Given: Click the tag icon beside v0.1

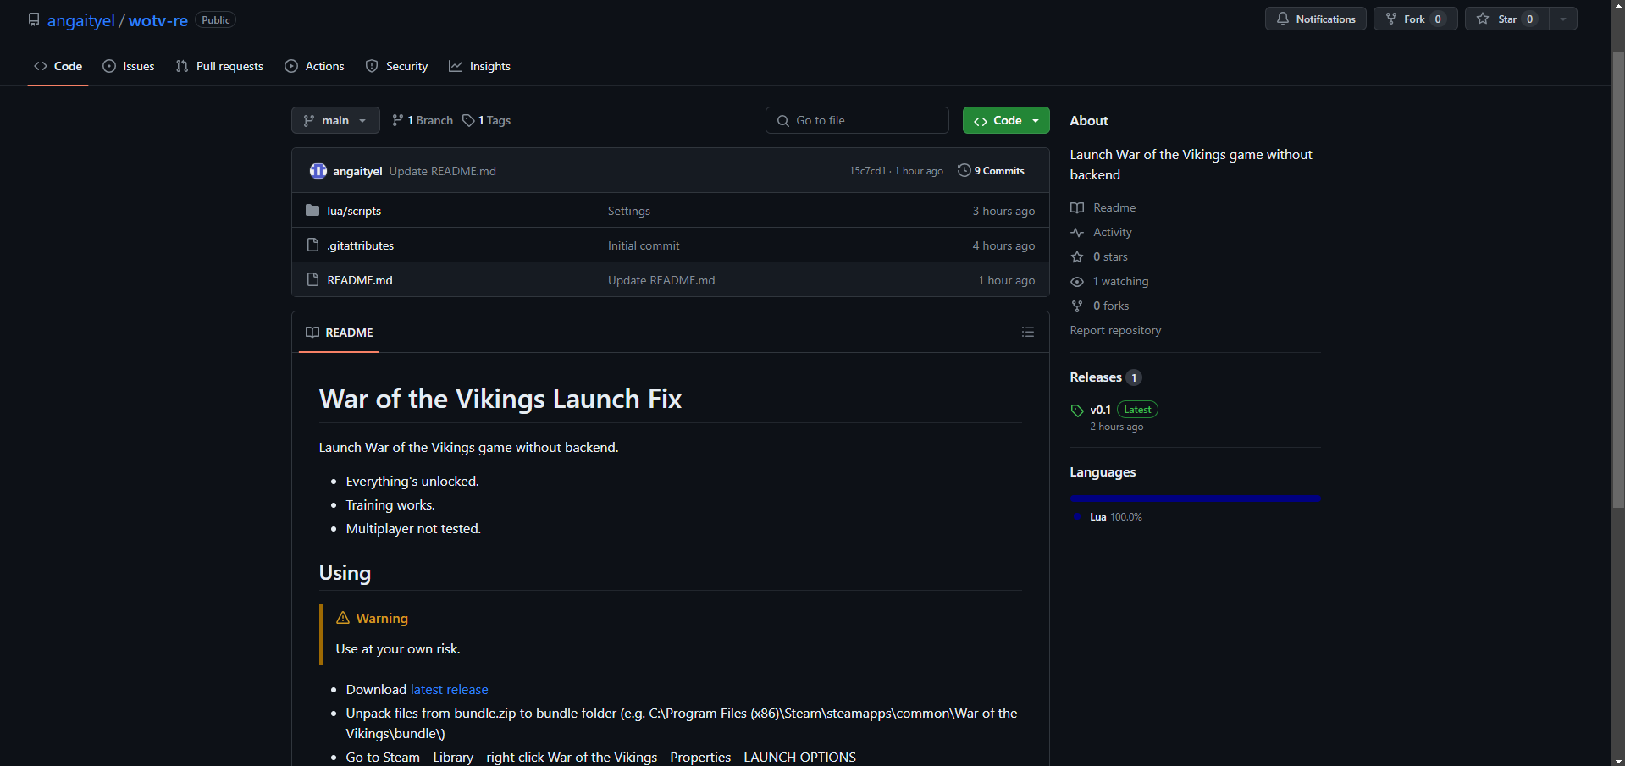Looking at the screenshot, I should point(1077,411).
